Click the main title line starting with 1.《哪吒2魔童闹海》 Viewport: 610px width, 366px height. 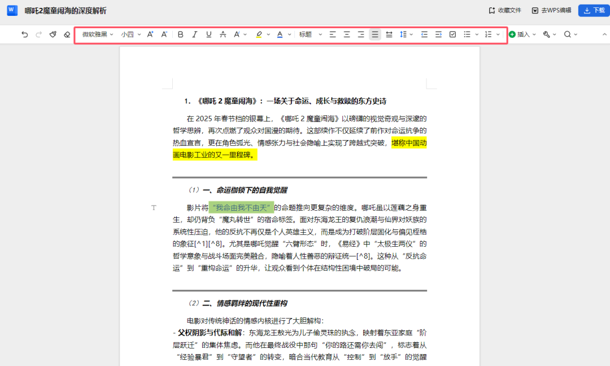285,101
